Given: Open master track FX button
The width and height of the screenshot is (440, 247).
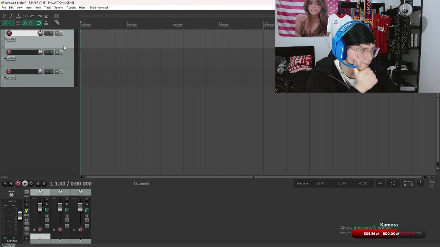Looking at the screenshot, I should point(26,220).
